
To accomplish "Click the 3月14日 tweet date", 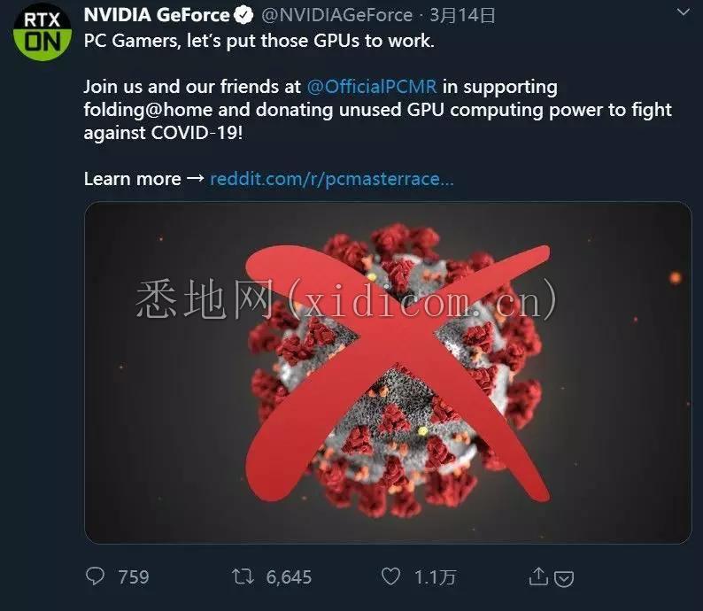I will [462, 16].
